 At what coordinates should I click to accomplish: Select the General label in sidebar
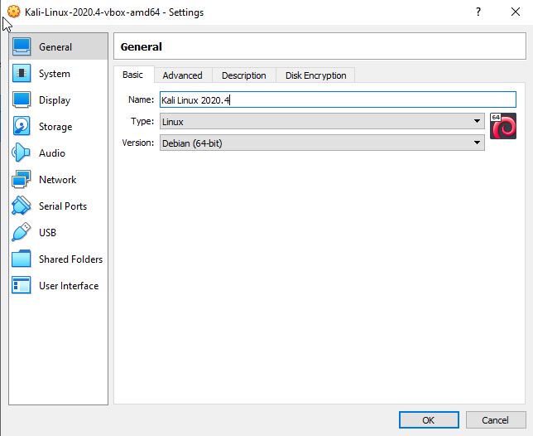[x=55, y=47]
